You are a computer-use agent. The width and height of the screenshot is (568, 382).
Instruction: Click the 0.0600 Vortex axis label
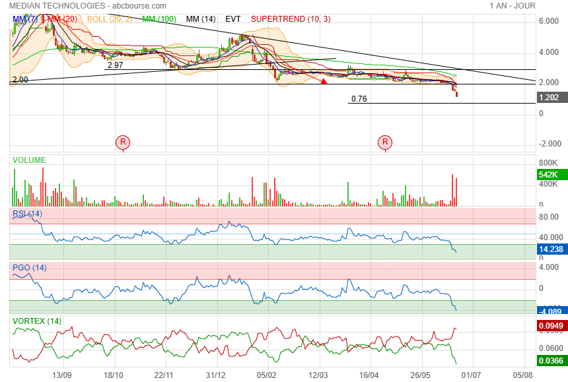(x=551, y=348)
